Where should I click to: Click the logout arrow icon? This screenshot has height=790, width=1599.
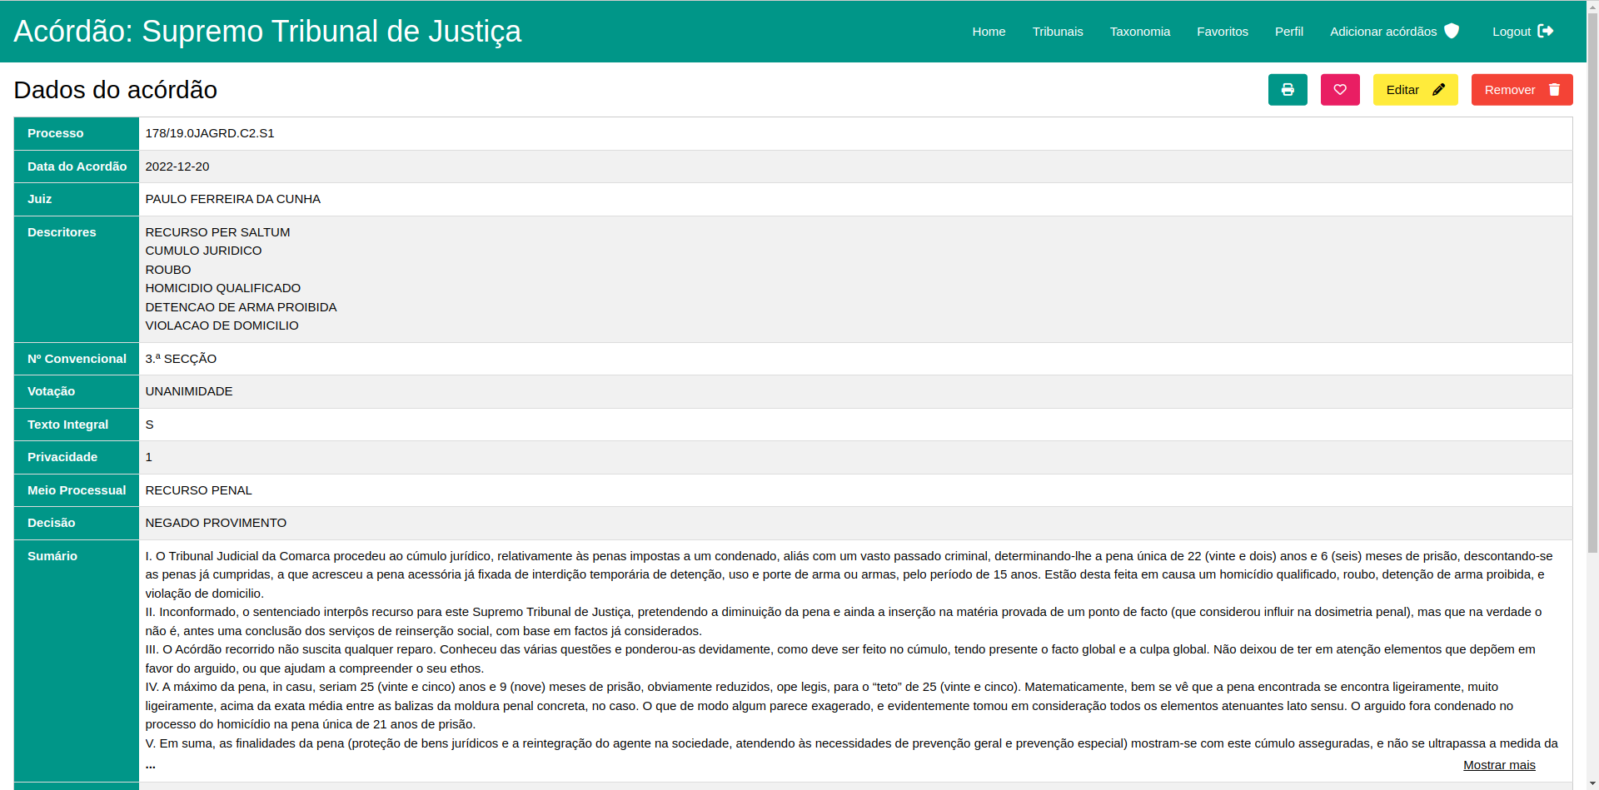(1546, 31)
